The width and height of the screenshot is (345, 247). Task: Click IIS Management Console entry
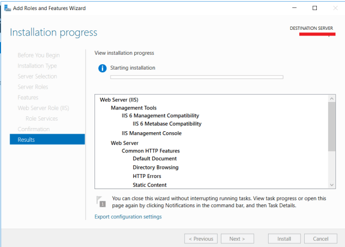pyautogui.click(x=152, y=133)
